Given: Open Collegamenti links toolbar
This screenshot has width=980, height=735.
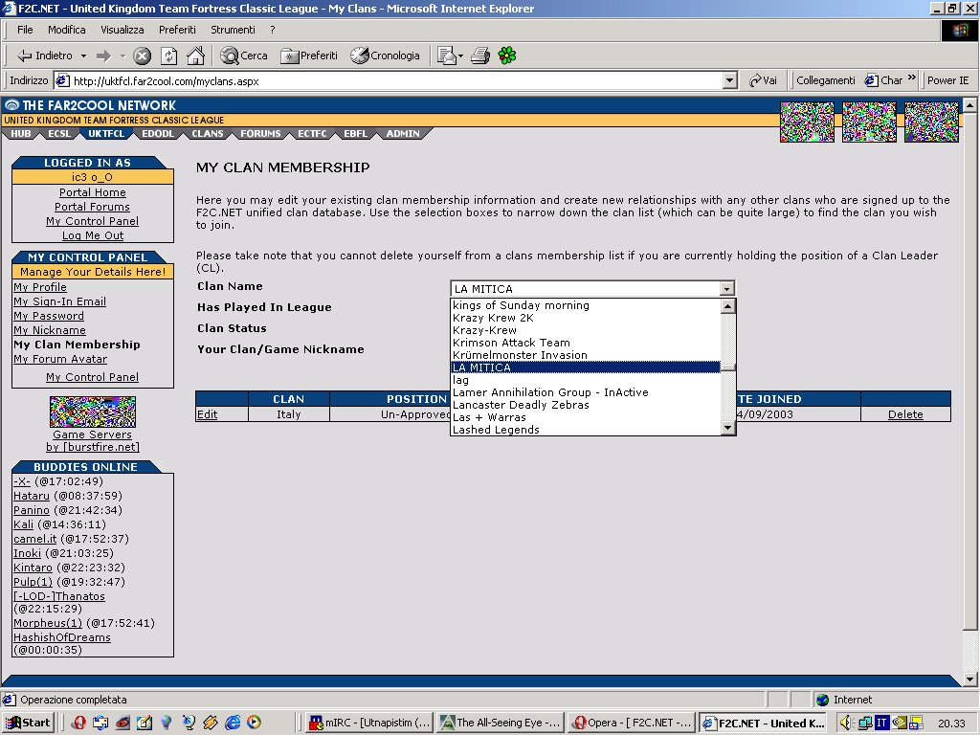Looking at the screenshot, I should [826, 80].
